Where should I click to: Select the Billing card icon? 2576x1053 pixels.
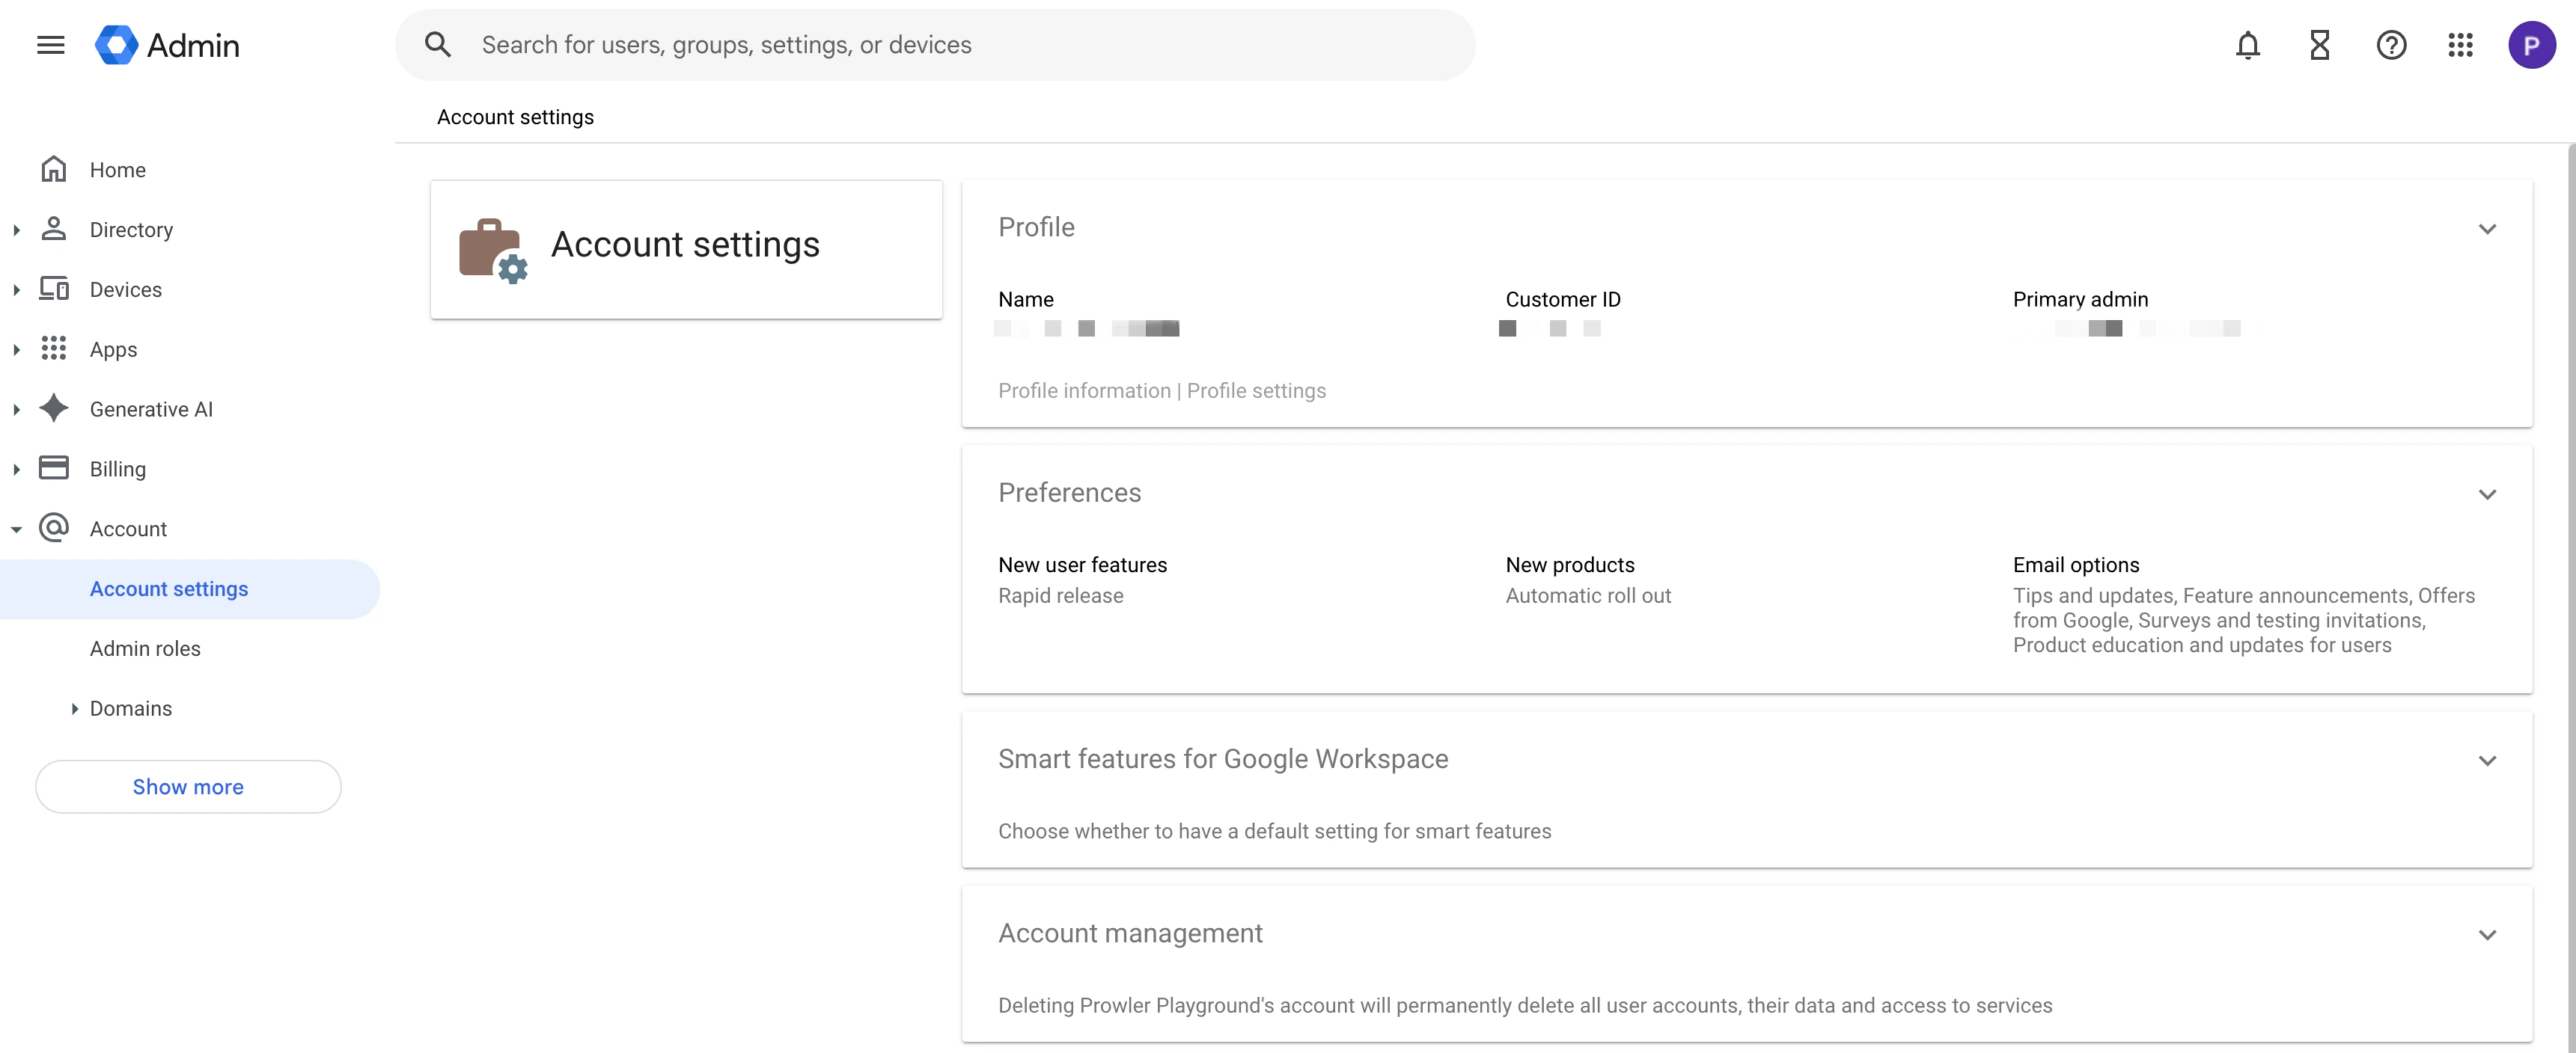click(x=53, y=467)
